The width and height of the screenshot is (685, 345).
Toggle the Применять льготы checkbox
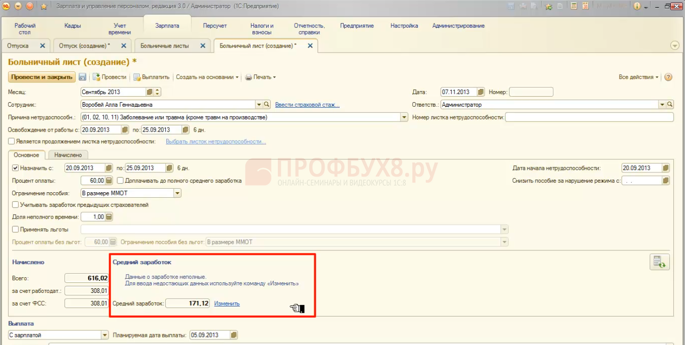[15, 229]
